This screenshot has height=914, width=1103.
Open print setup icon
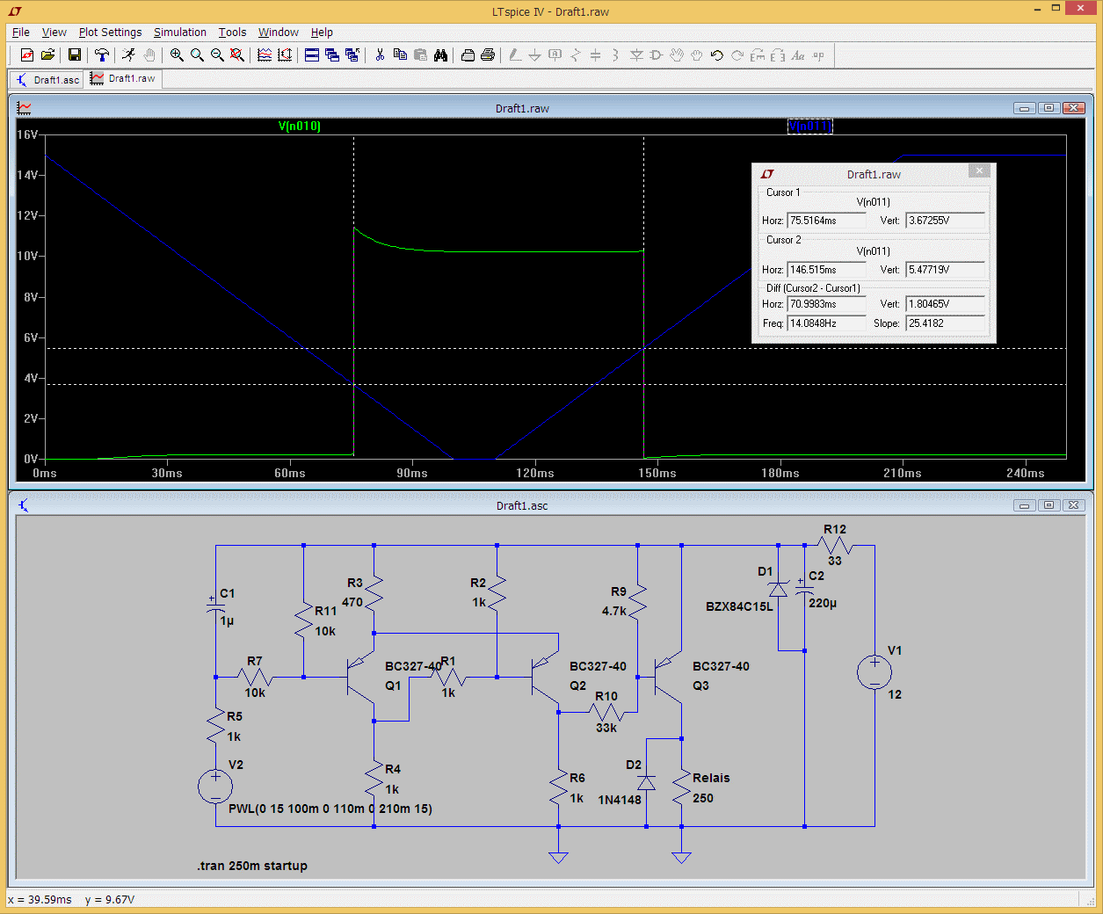(x=468, y=54)
